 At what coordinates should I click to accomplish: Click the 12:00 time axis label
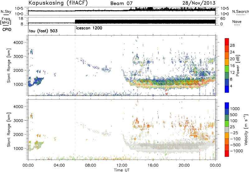click(x=122, y=165)
